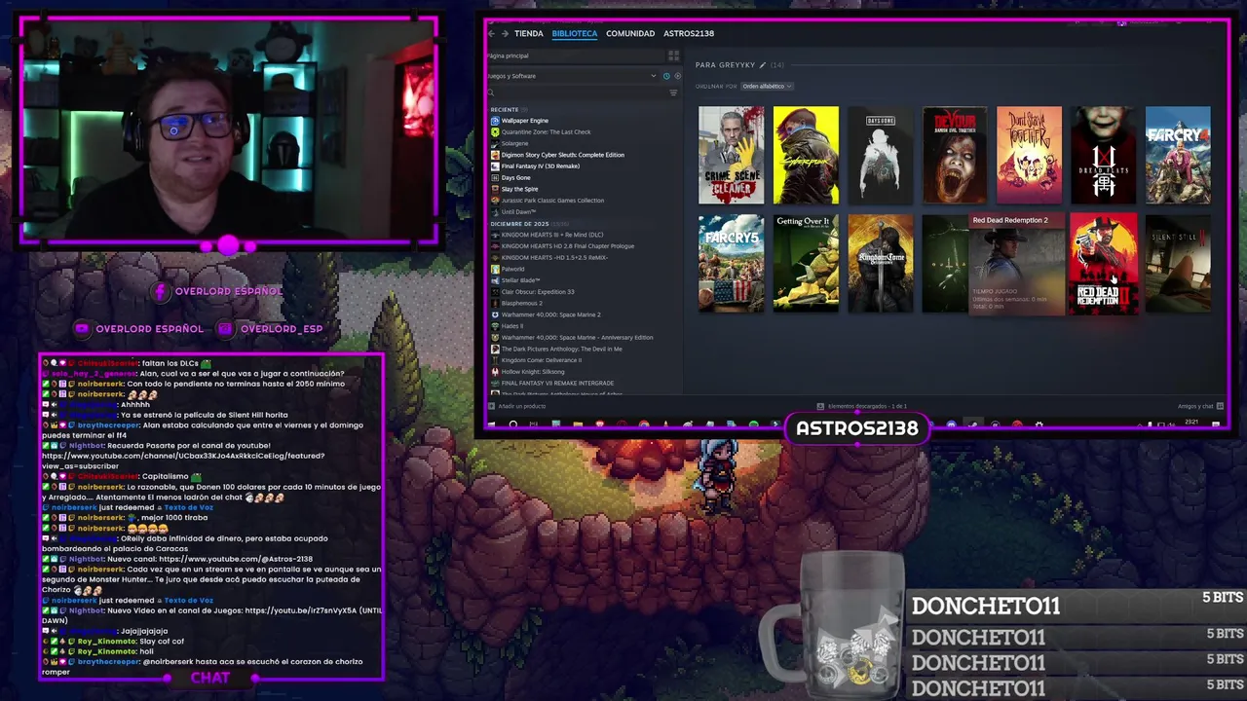Click the OVERLORD_ESP social handle label
1247x701 pixels.
[x=282, y=329]
